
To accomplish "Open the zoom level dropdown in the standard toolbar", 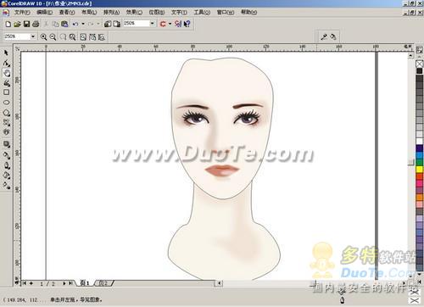I will pos(153,24).
